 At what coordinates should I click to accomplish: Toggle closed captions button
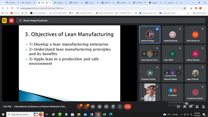(x=93, y=107)
